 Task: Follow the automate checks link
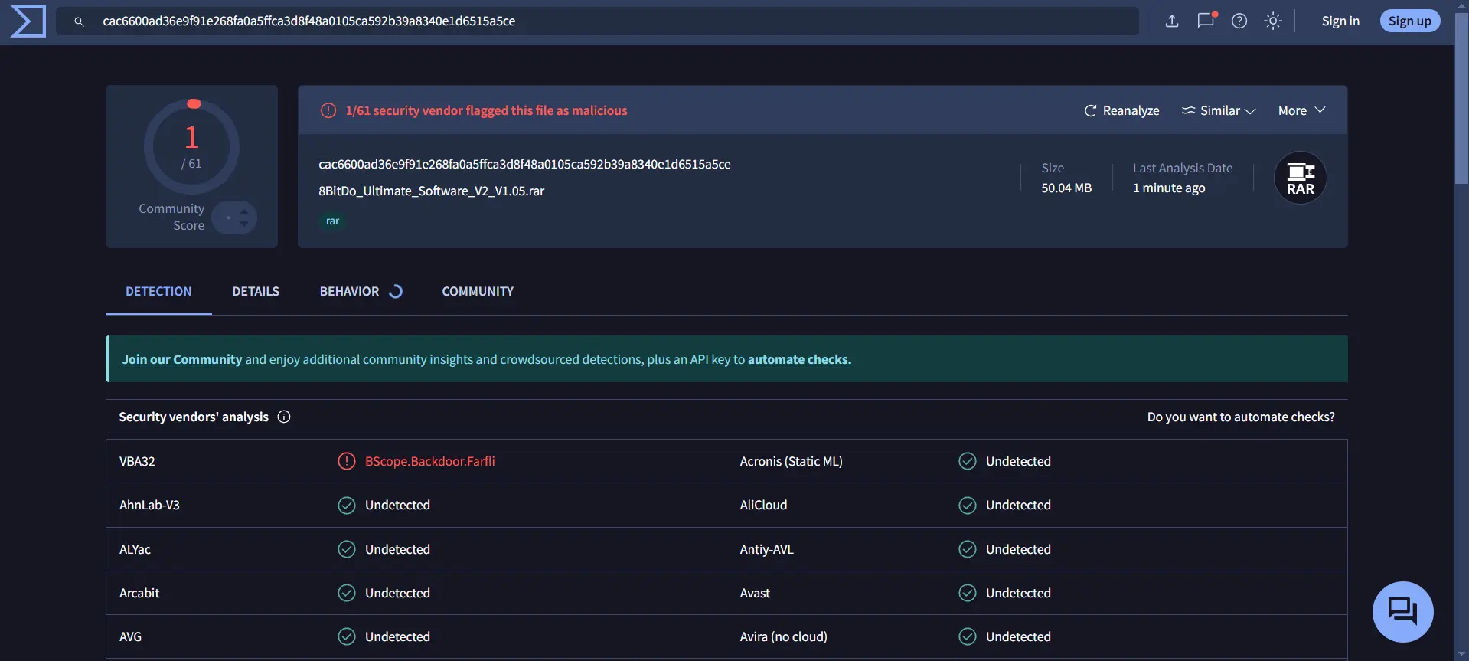pyautogui.click(x=799, y=359)
